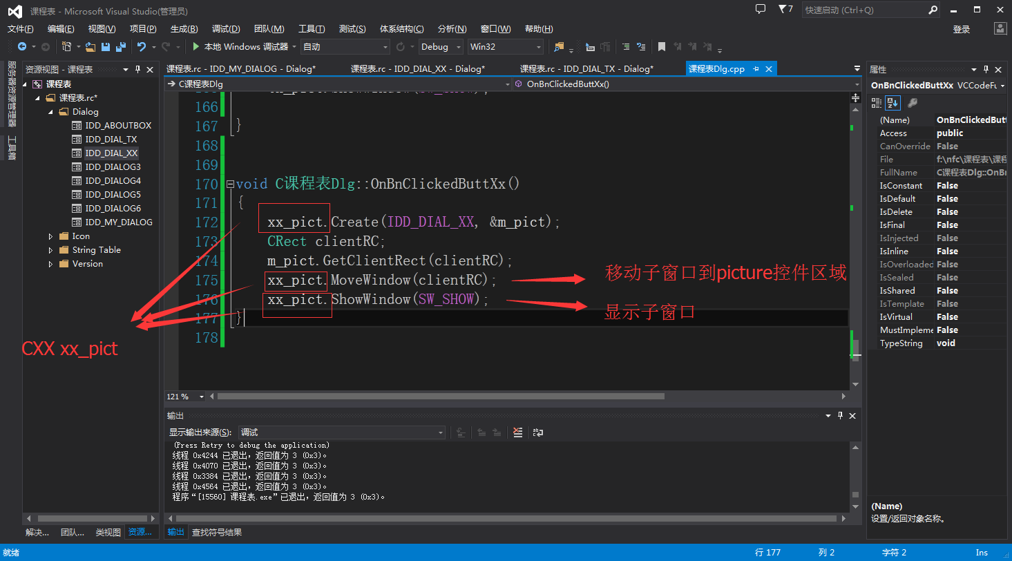Pin the 课程表Dlg.cpp tab

(x=756, y=68)
